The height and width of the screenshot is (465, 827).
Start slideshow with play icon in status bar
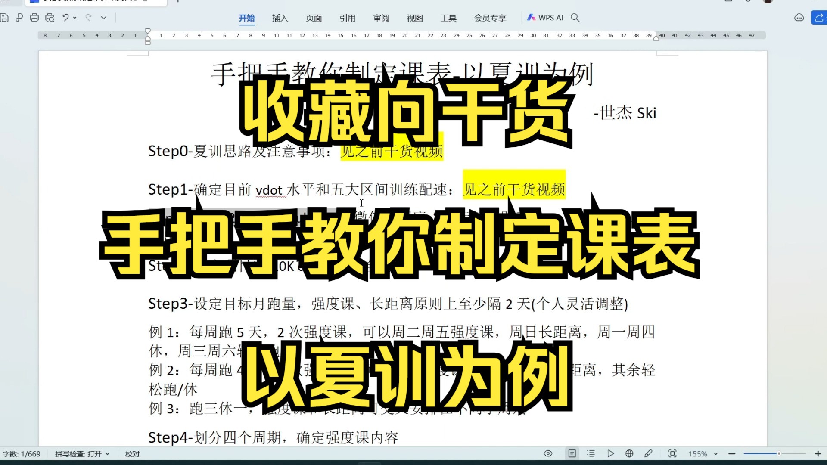610,453
